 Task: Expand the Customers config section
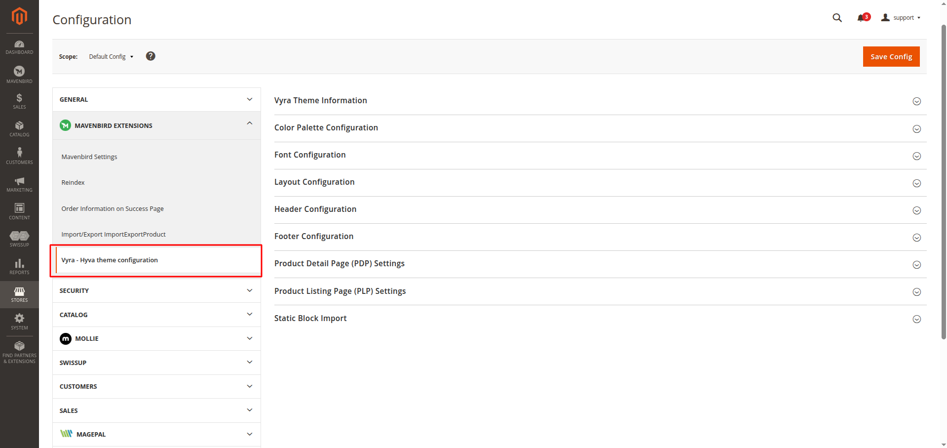click(x=156, y=386)
